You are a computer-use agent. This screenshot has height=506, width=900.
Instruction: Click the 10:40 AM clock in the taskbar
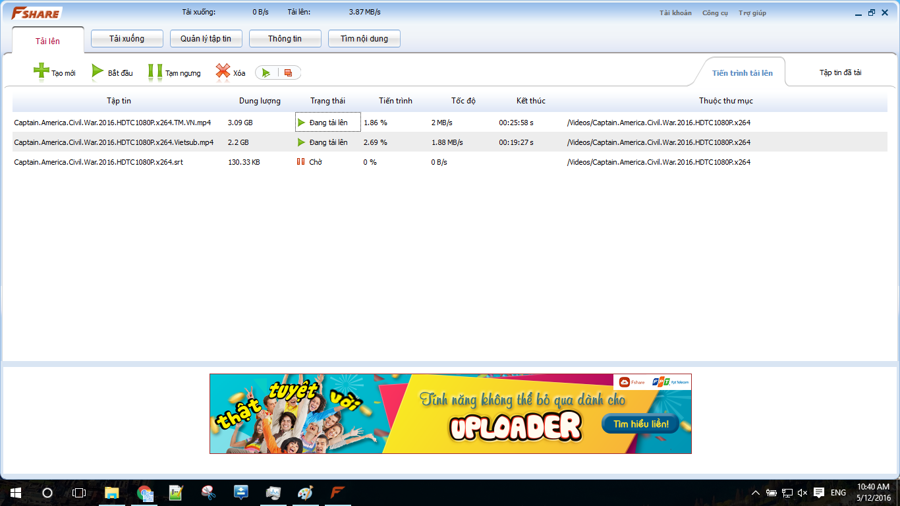click(x=873, y=487)
